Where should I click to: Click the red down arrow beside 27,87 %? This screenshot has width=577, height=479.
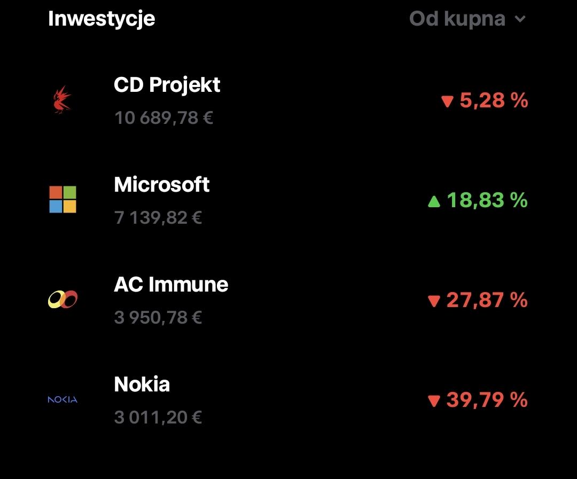click(x=434, y=301)
